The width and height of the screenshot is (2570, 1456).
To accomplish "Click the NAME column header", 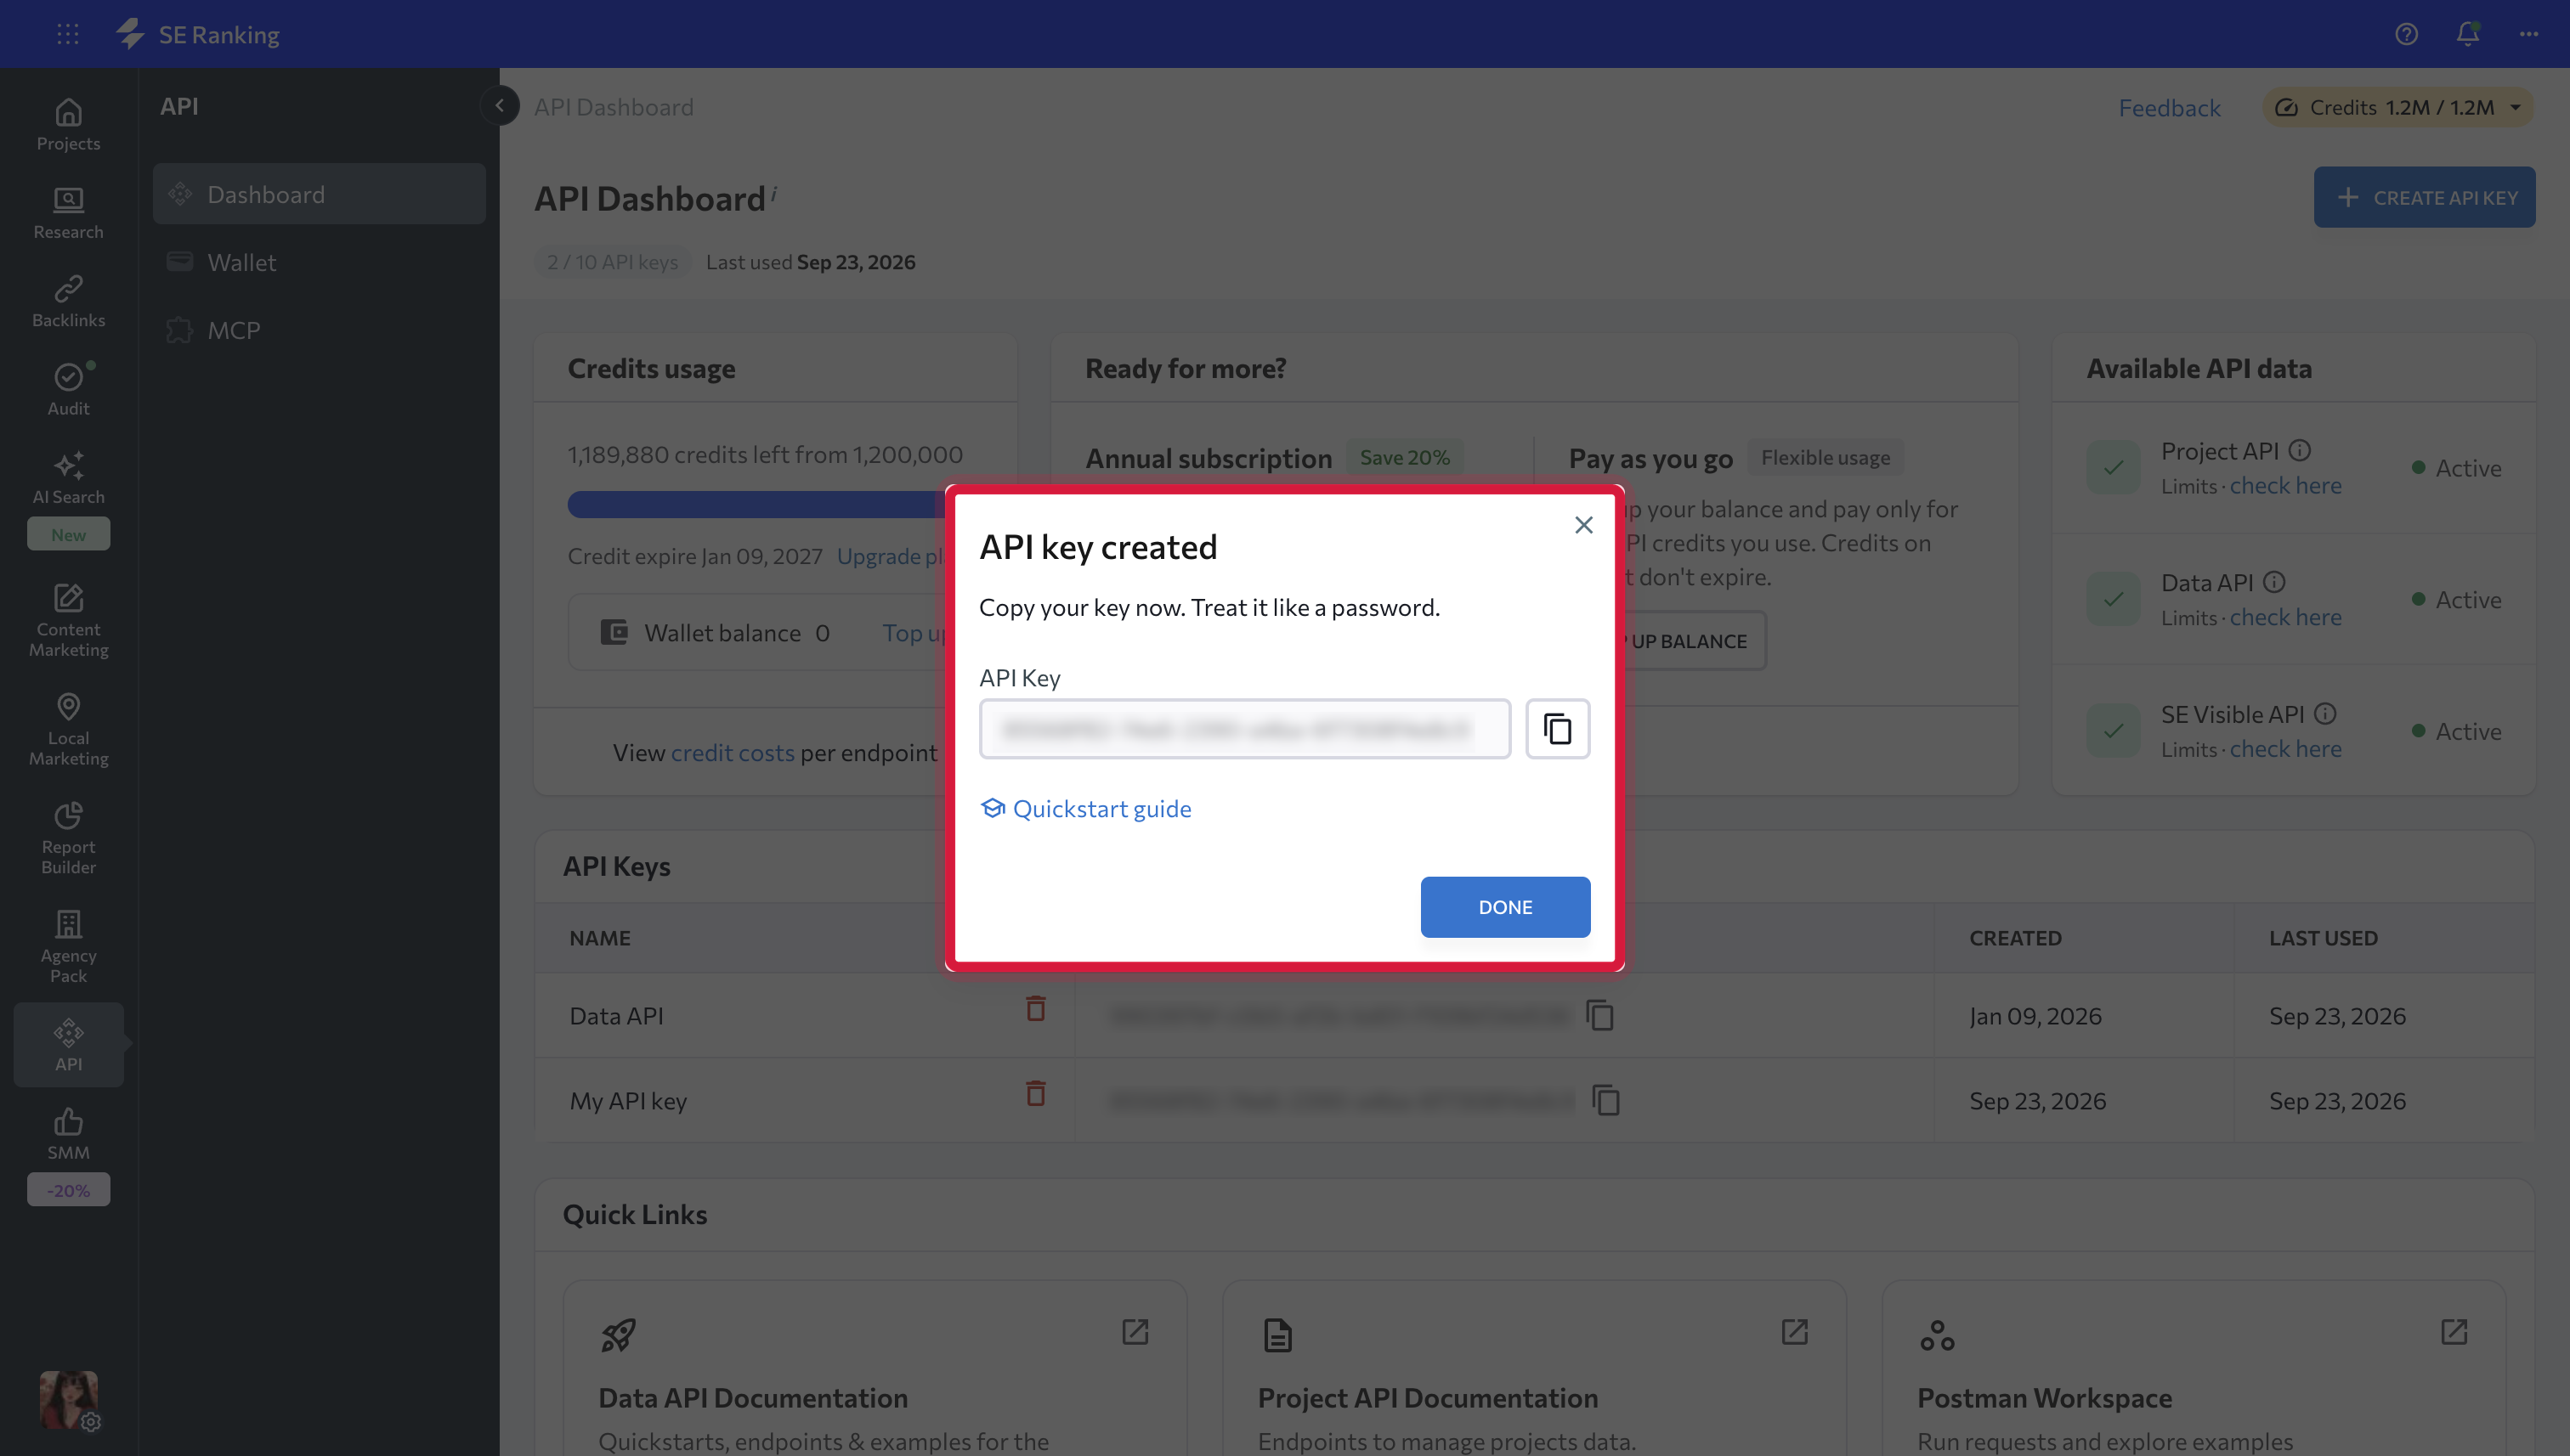I will point(599,938).
